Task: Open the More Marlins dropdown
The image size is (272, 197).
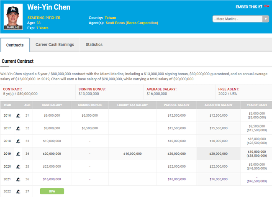Action: 241,19
